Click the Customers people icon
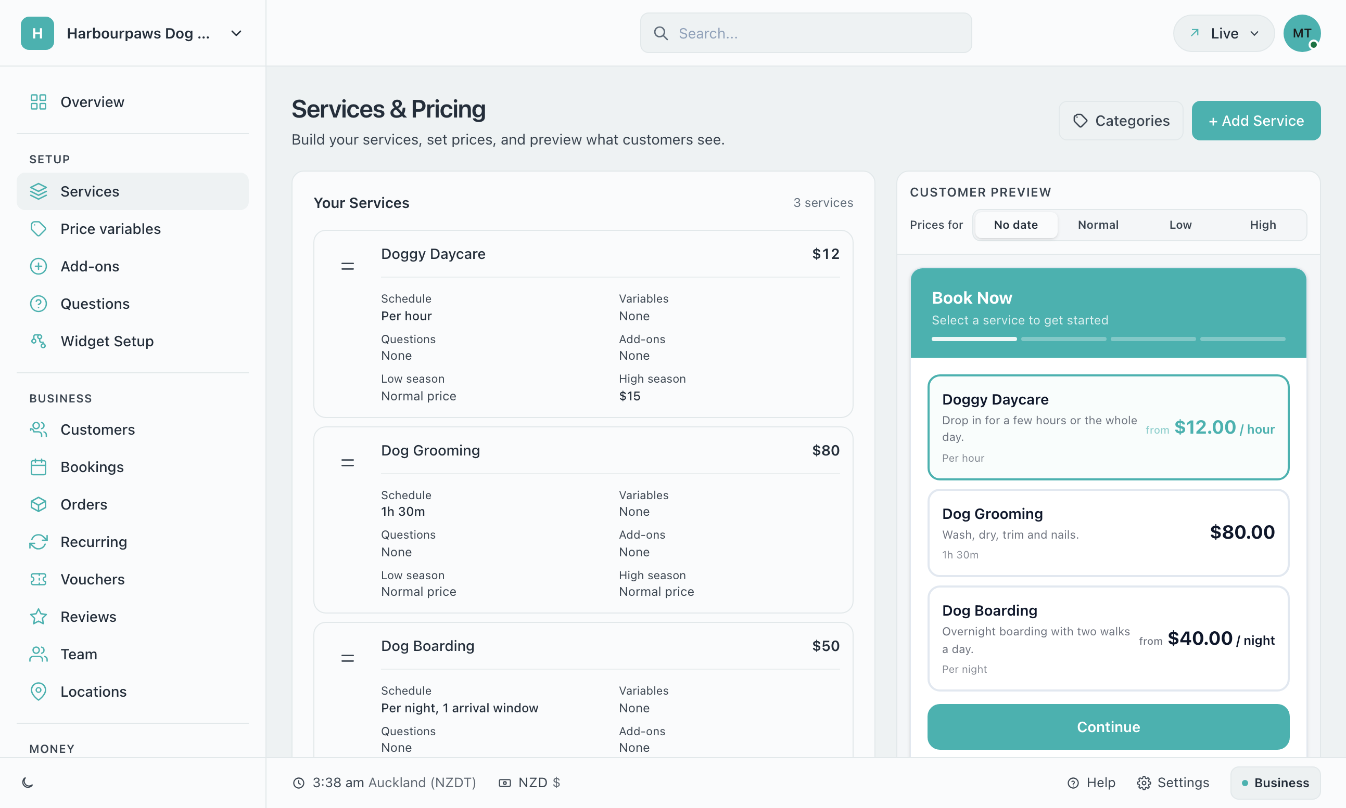The height and width of the screenshot is (808, 1346). tap(38, 429)
